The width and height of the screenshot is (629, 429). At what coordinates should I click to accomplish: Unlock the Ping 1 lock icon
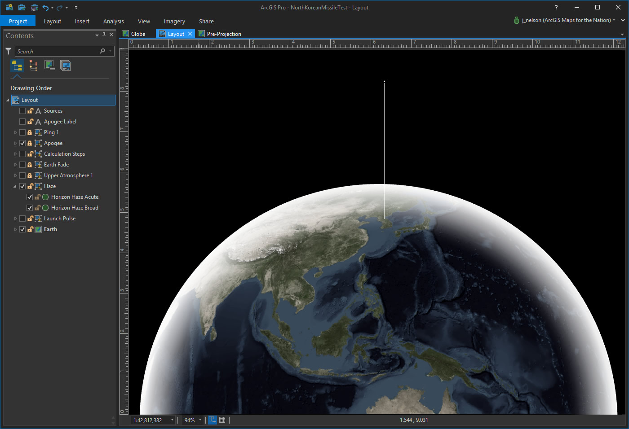coord(30,132)
